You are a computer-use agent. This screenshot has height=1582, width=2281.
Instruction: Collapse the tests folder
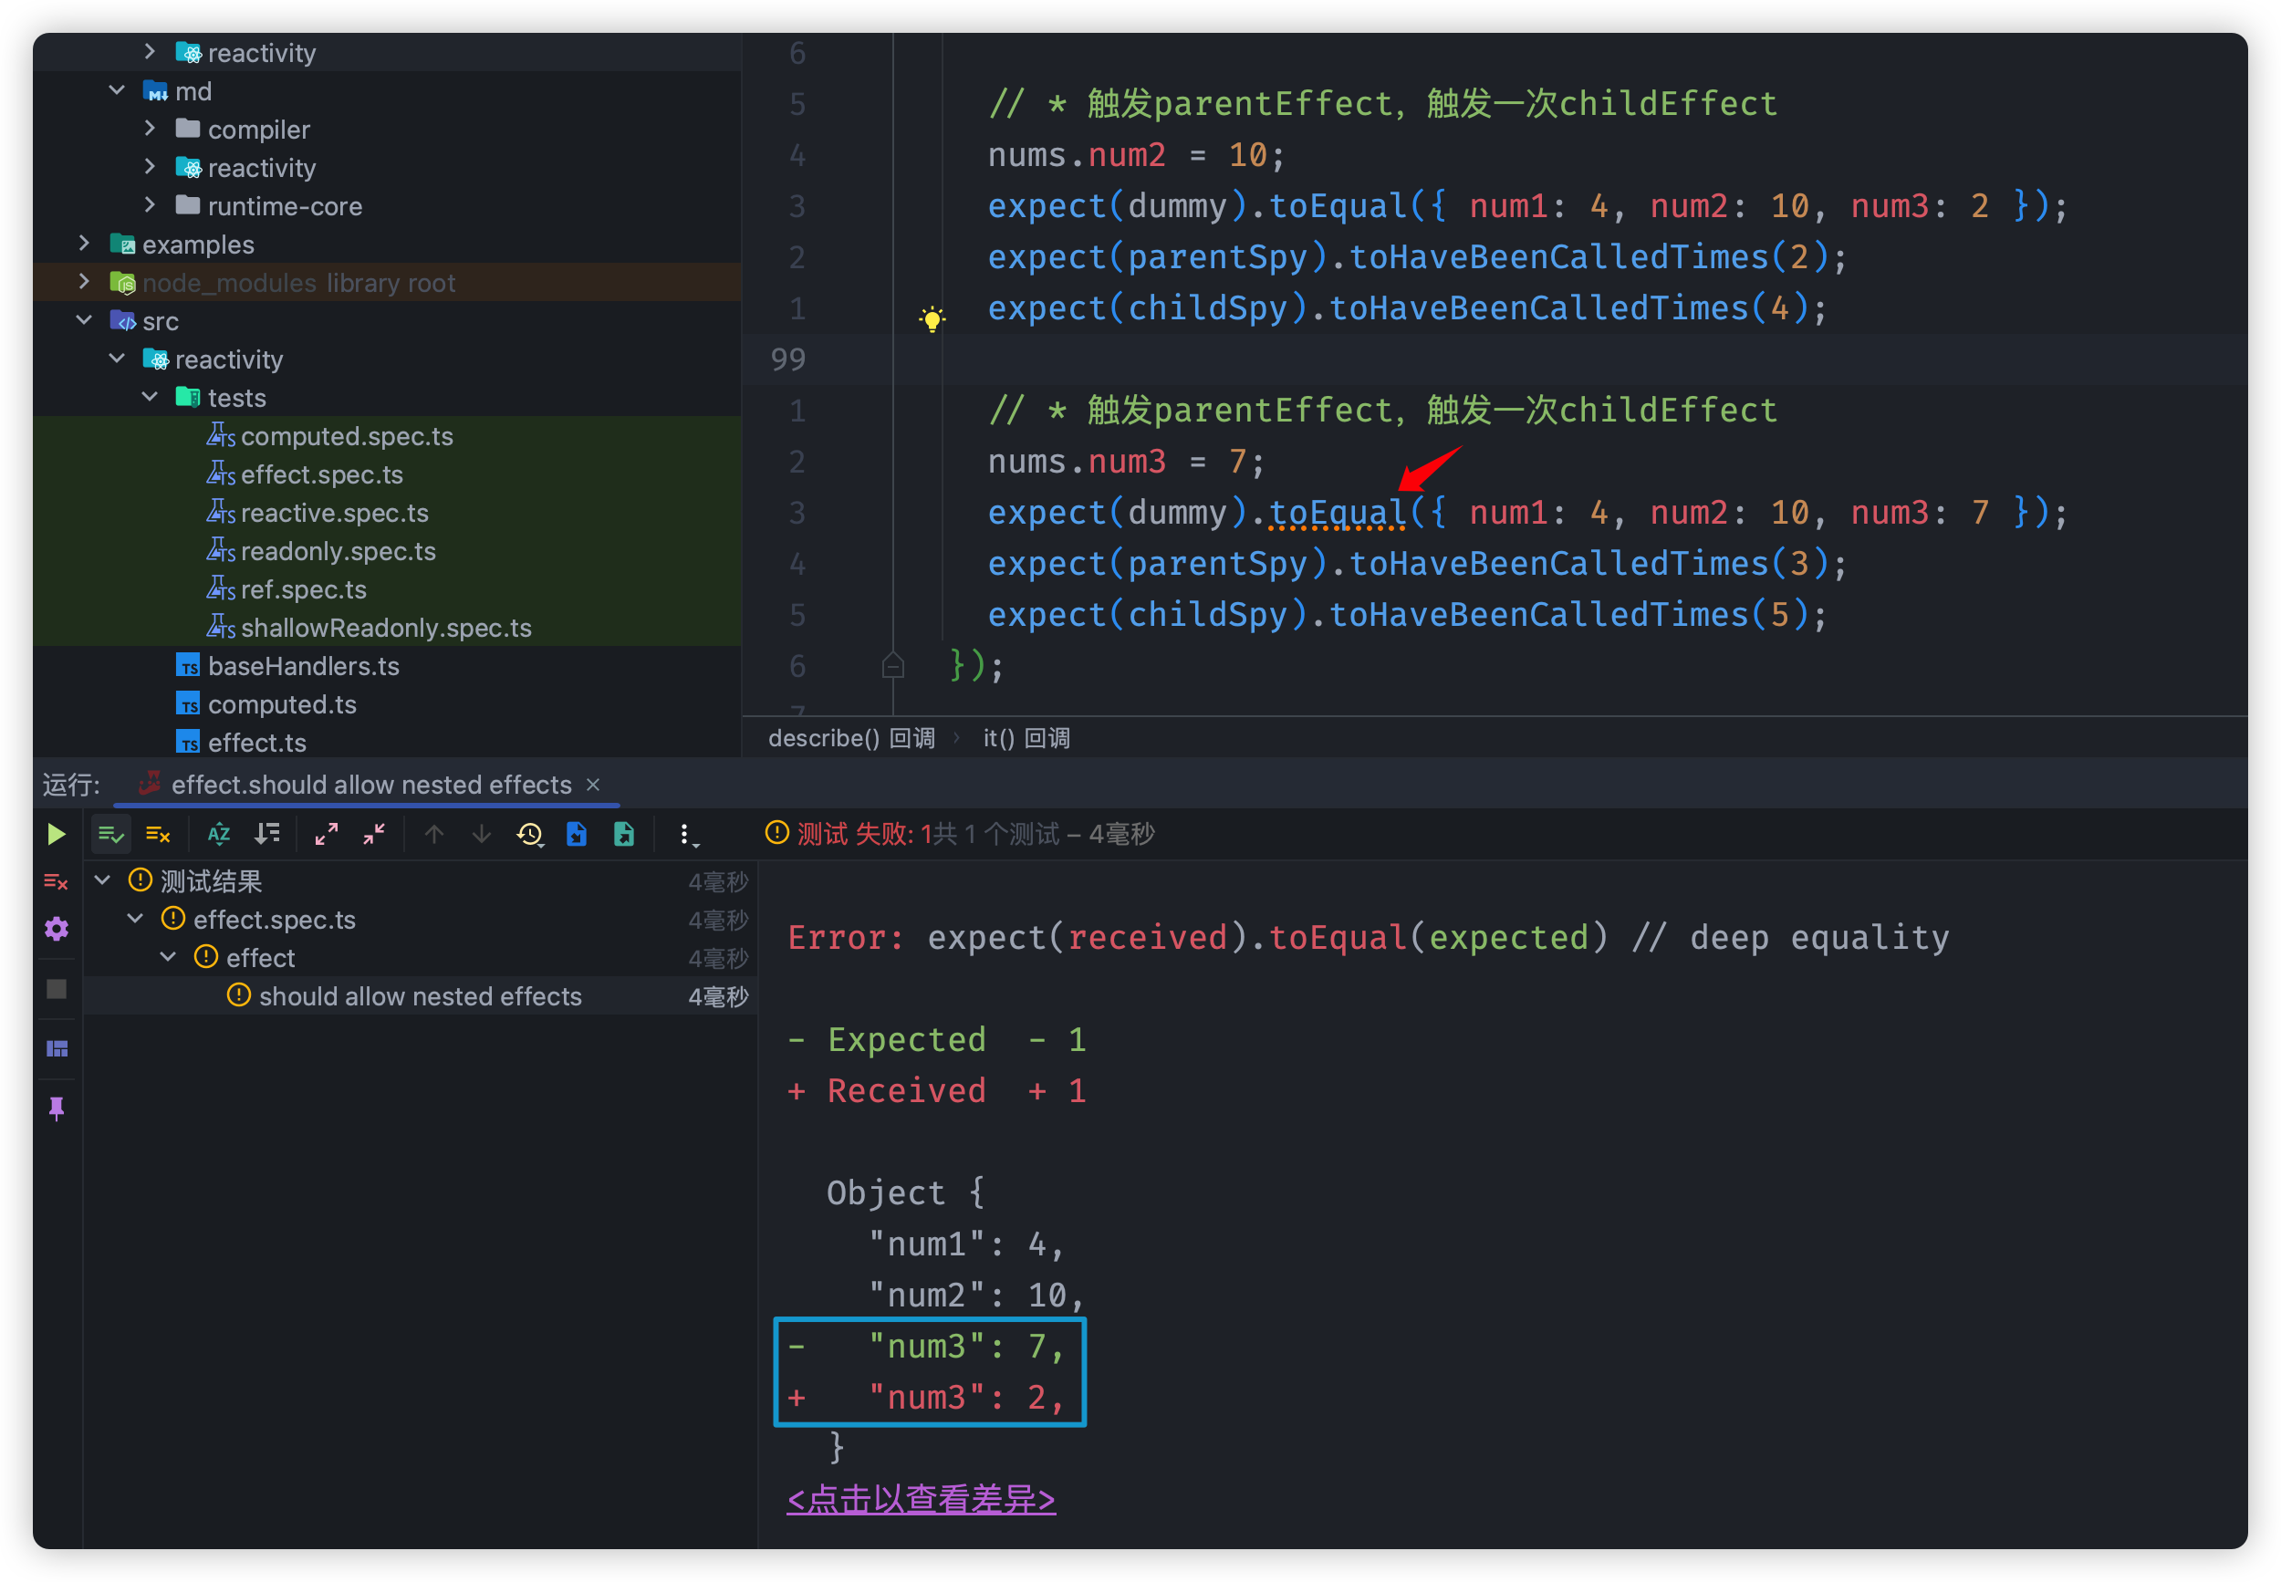(150, 397)
